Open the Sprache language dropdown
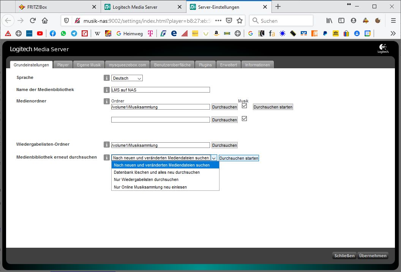The height and width of the screenshot is (272, 401). pos(127,78)
